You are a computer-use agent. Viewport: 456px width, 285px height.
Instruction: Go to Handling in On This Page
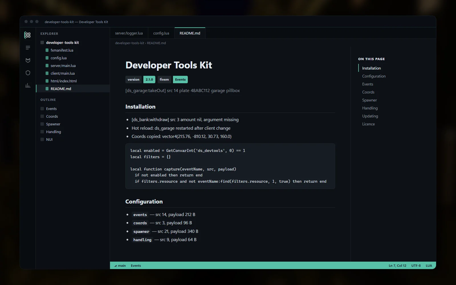370,108
